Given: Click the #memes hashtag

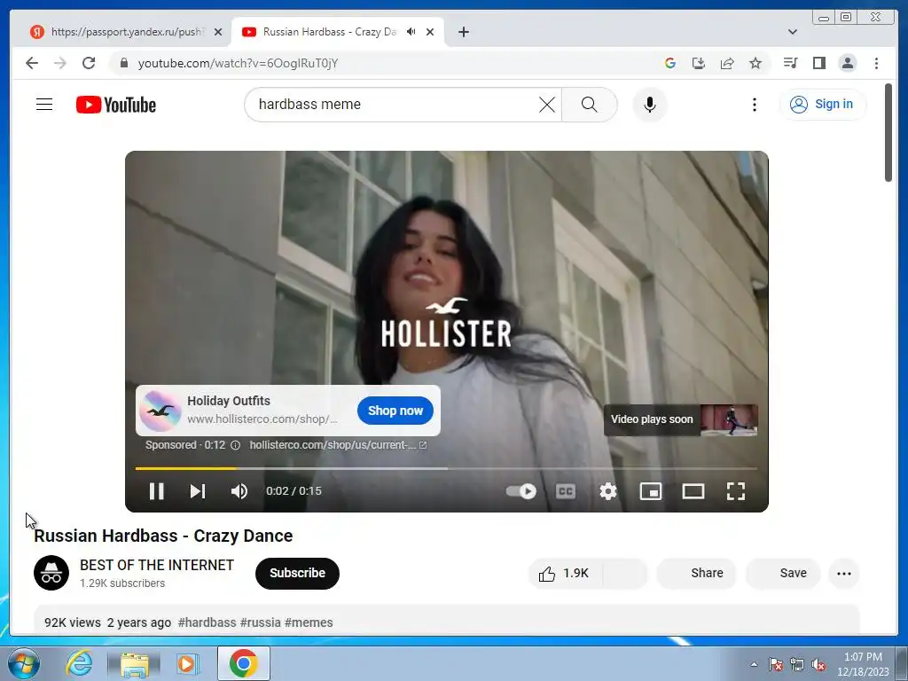Looking at the screenshot, I should pyautogui.click(x=309, y=622).
